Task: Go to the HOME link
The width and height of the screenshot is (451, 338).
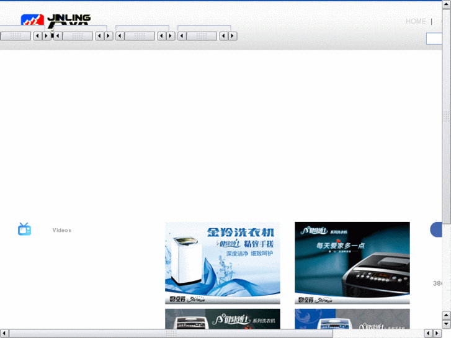Action: click(416, 21)
